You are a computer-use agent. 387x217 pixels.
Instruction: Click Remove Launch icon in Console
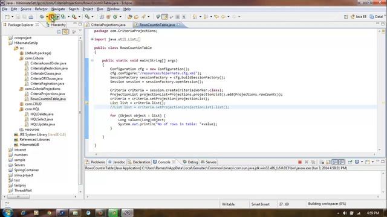tap(307, 162)
